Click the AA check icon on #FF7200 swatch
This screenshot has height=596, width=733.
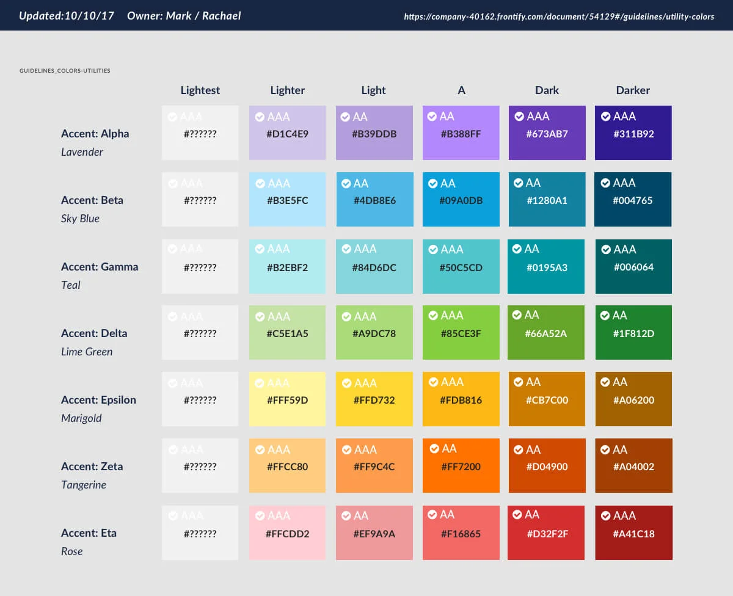[434, 449]
